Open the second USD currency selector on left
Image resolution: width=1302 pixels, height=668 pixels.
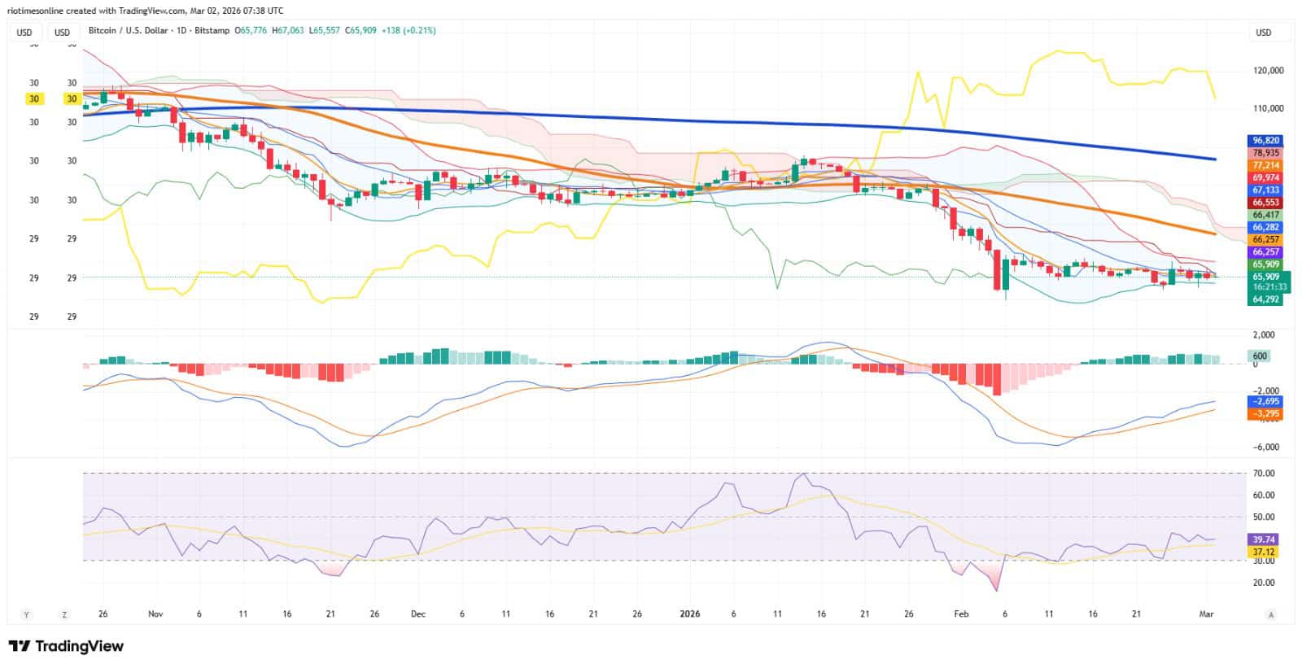pos(63,33)
